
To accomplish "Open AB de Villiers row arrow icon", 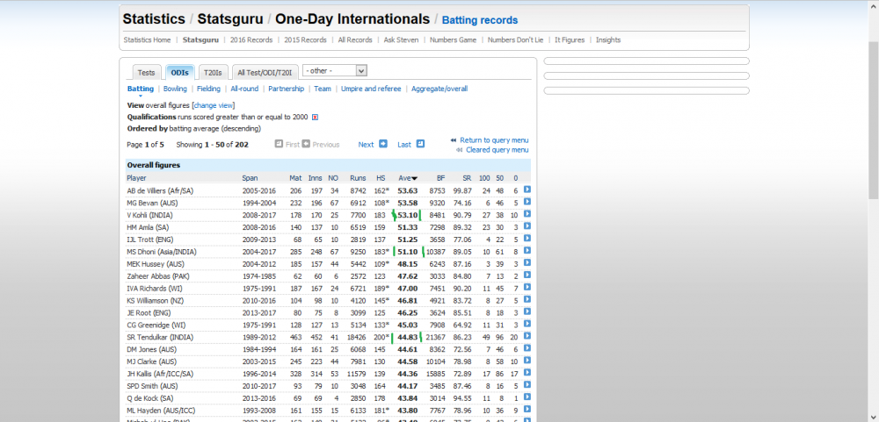I will (527, 190).
